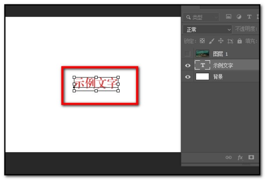Click the lock artboard nesting icon

coord(230,41)
